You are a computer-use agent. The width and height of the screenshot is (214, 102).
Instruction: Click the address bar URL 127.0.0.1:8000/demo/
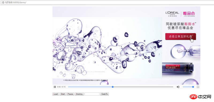(16, 2)
